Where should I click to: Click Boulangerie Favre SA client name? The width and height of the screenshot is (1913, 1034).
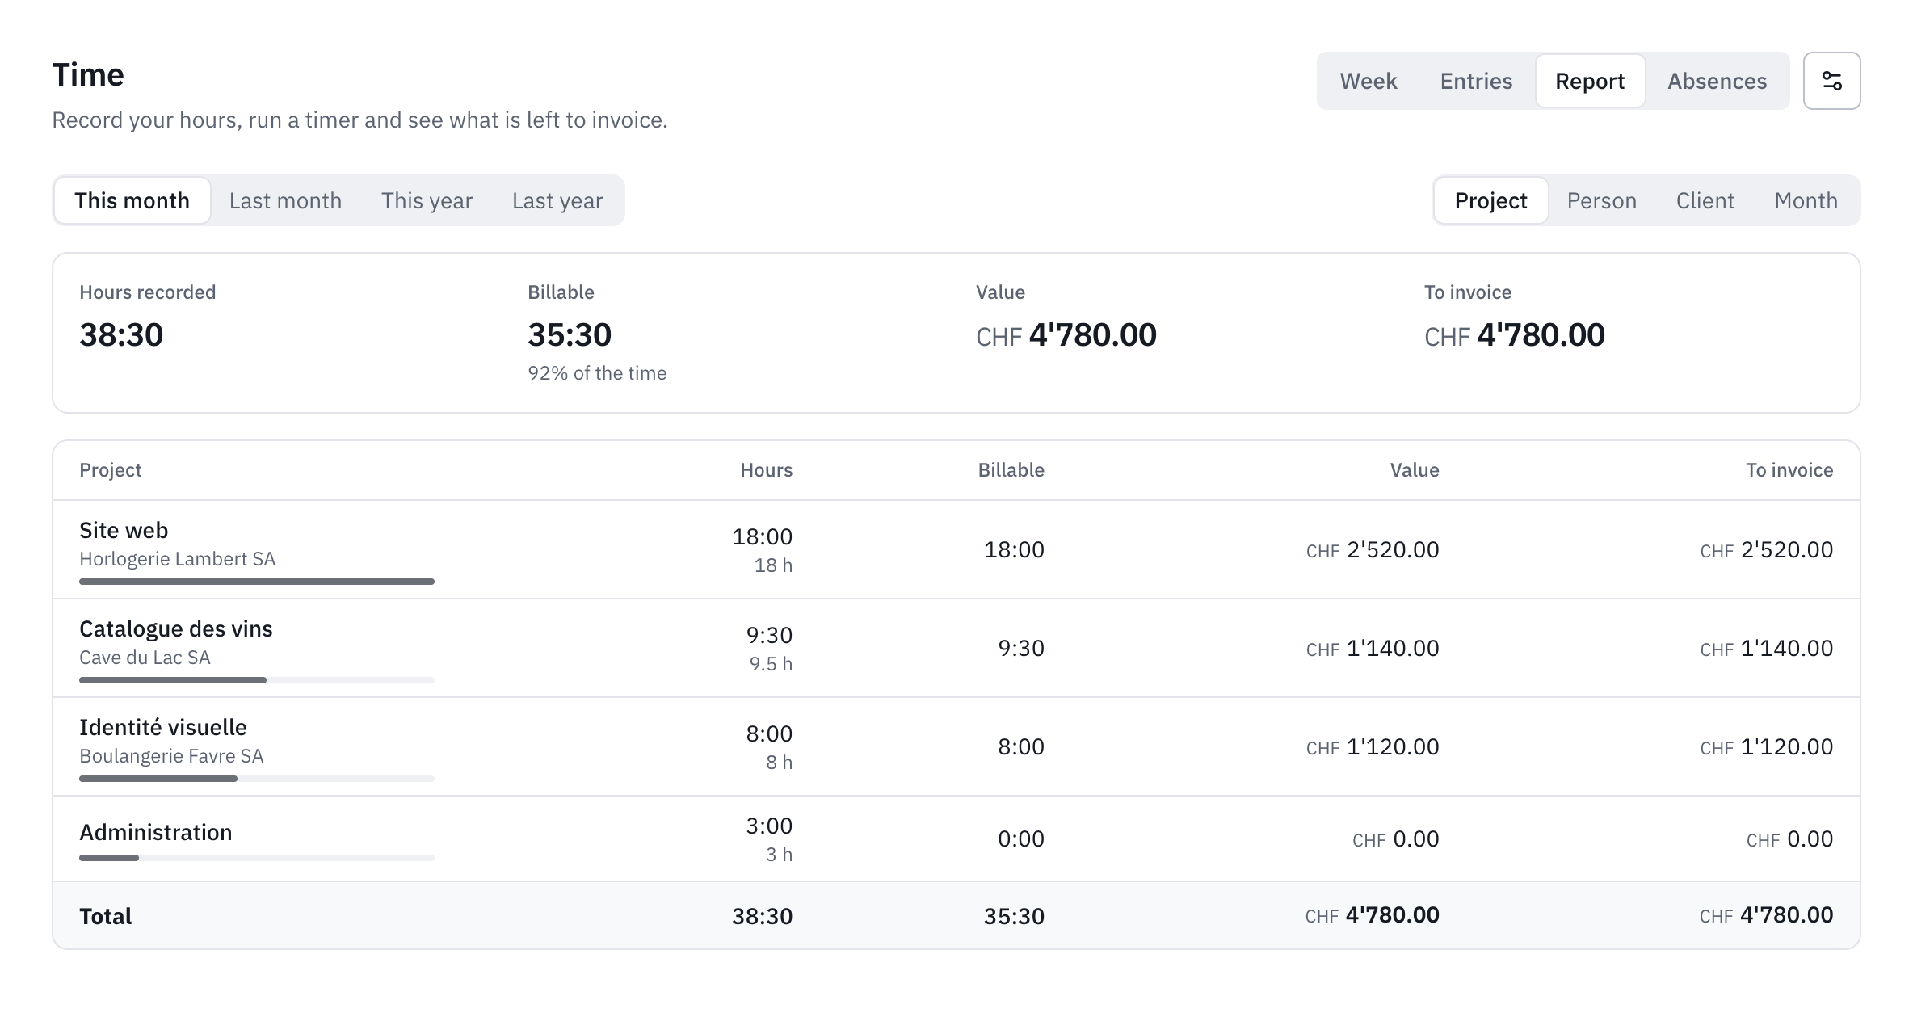coord(171,756)
